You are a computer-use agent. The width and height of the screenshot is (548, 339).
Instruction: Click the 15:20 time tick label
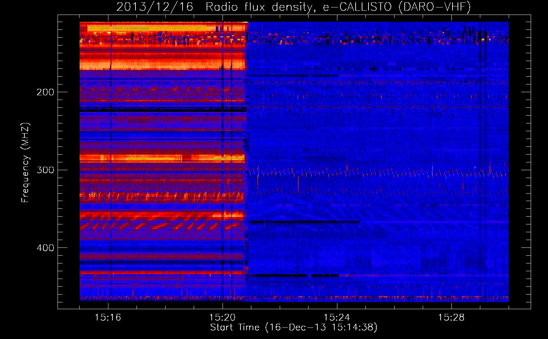pyautogui.click(x=222, y=318)
